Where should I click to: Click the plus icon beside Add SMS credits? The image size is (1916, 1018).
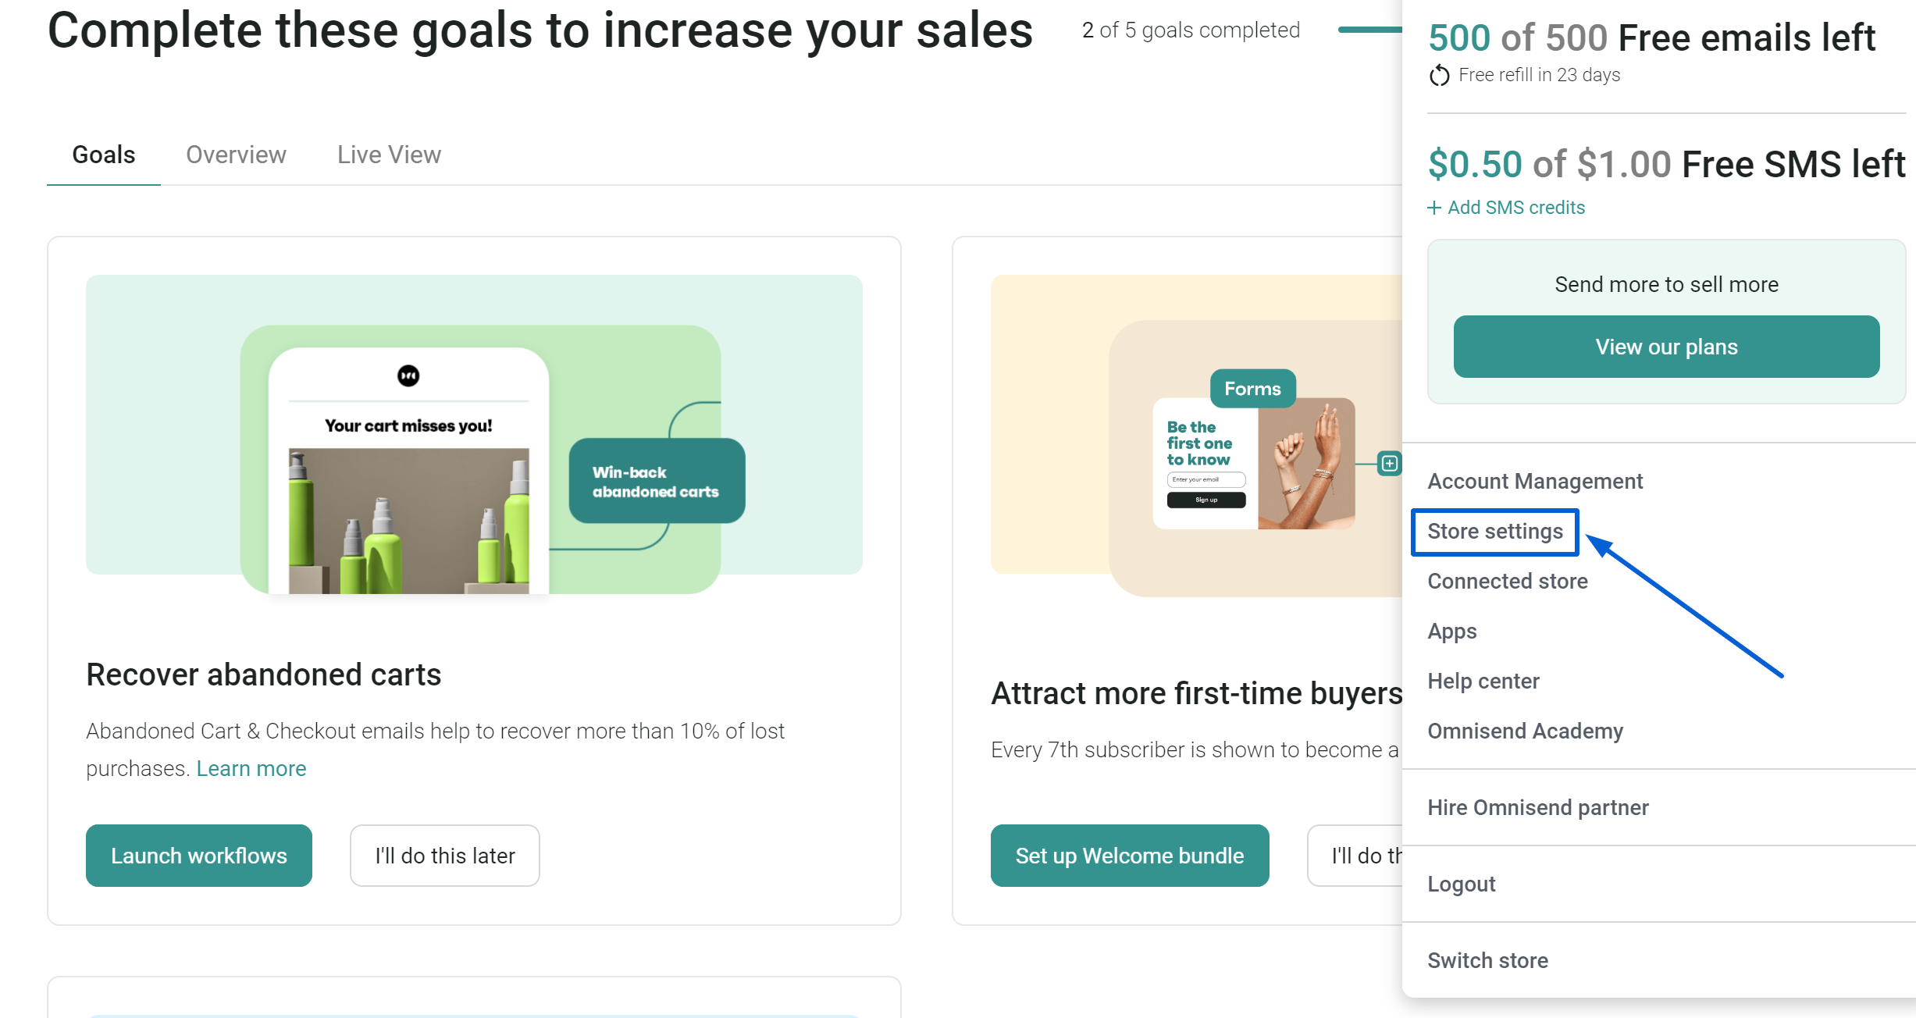[x=1434, y=208]
